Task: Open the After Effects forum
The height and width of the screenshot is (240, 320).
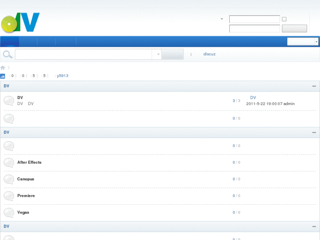Action: (x=29, y=162)
